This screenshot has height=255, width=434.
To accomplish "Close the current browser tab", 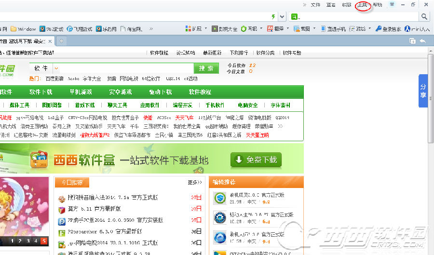I will coord(50,41).
